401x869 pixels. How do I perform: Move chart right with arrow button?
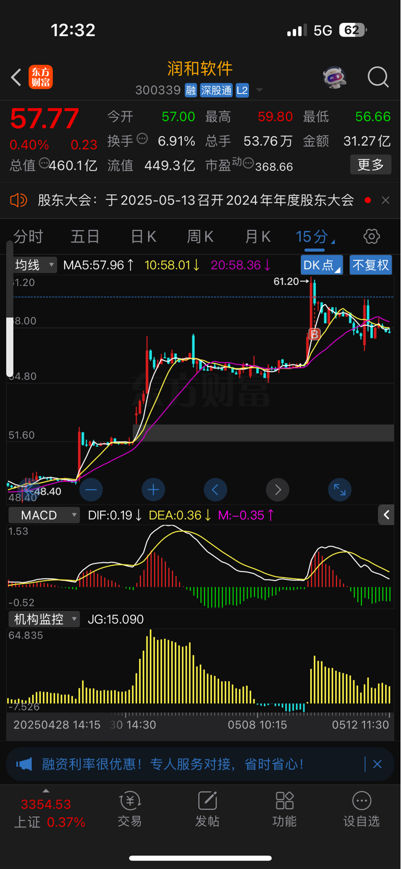click(277, 490)
